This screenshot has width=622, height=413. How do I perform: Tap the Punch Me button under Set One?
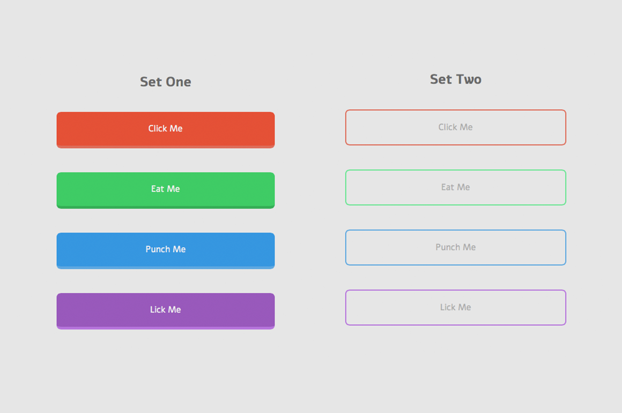(x=165, y=250)
